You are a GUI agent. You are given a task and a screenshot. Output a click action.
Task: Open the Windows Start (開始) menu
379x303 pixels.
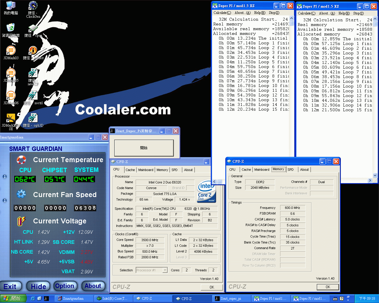[13, 299]
